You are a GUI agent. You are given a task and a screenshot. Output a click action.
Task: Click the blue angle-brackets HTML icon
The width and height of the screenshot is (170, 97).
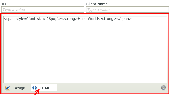35,88
